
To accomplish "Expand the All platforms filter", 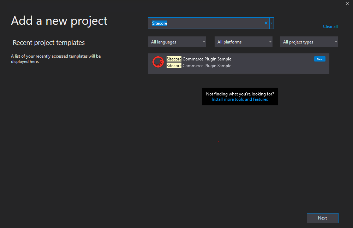I will click(x=243, y=42).
